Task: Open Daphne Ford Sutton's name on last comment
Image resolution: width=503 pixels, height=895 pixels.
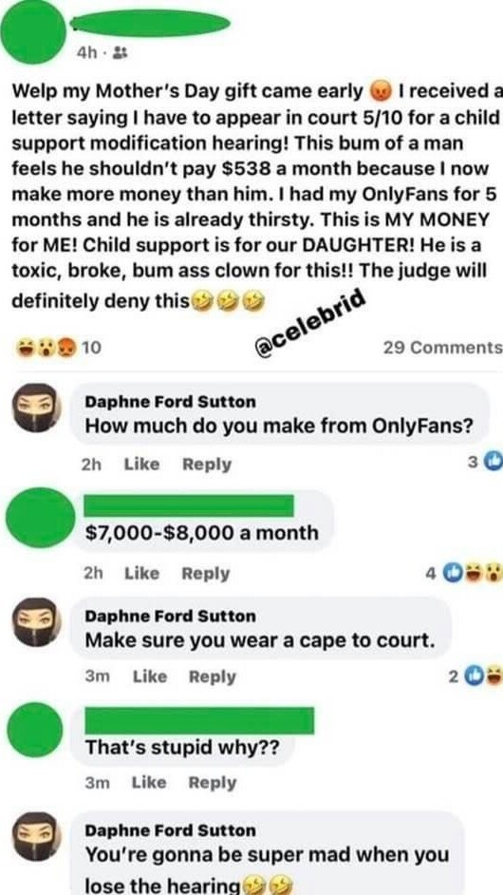Action: click(170, 830)
